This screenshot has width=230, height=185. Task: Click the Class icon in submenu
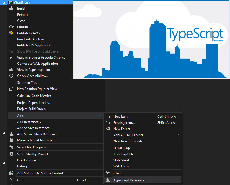tap(108, 173)
